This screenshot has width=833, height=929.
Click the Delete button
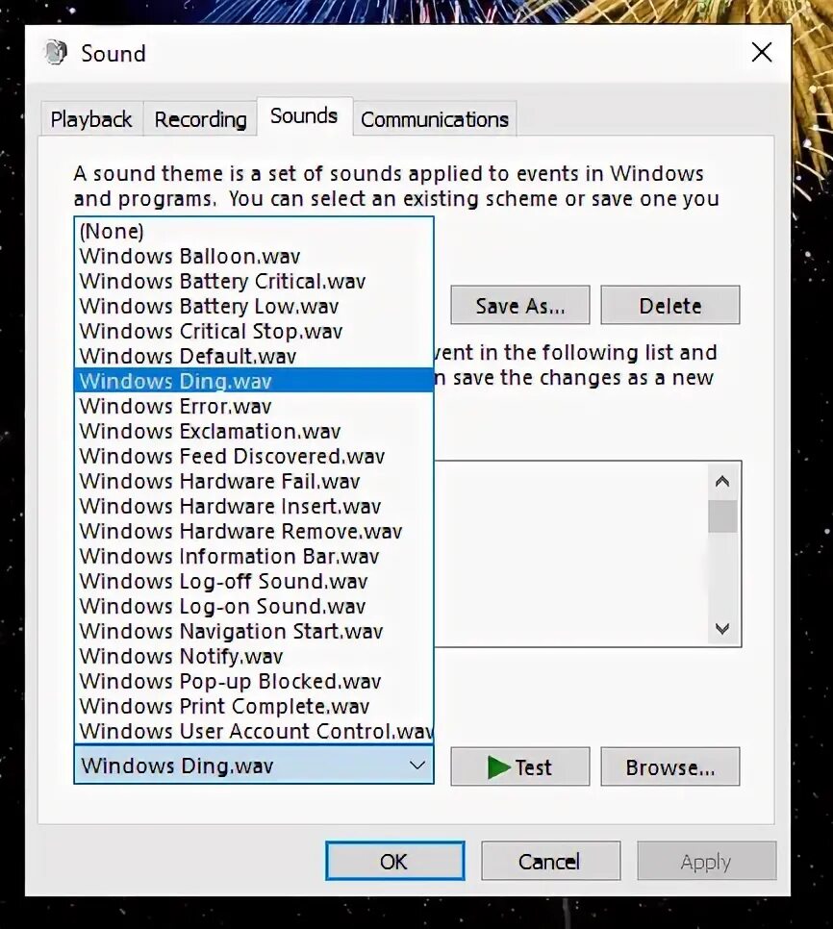coord(669,305)
